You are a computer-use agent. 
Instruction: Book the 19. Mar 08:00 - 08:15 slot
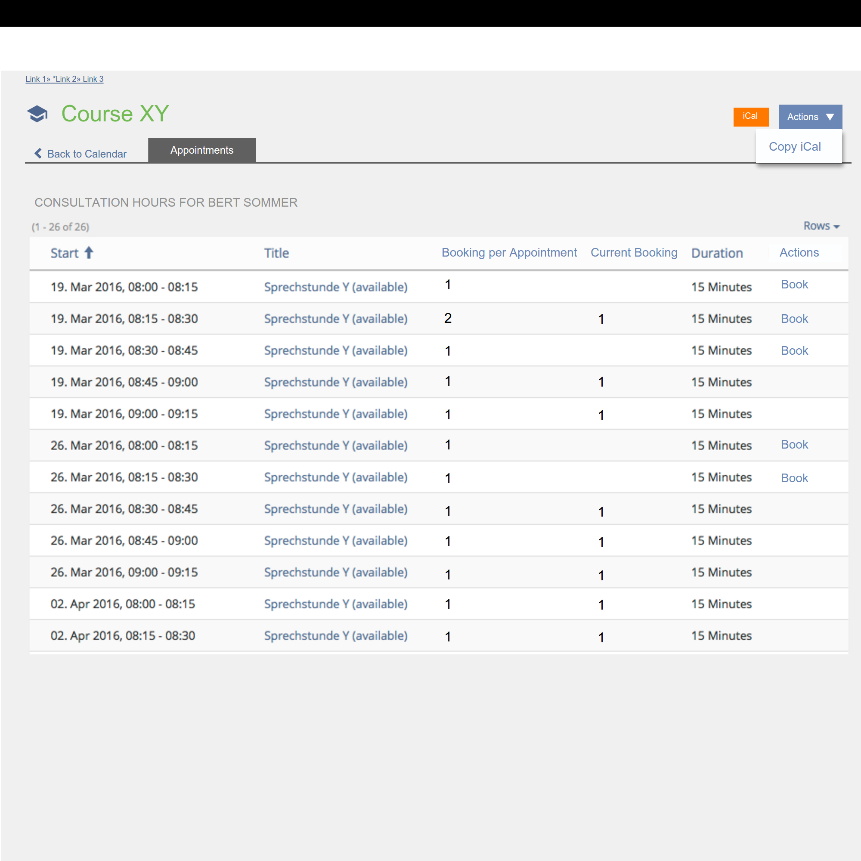(794, 284)
